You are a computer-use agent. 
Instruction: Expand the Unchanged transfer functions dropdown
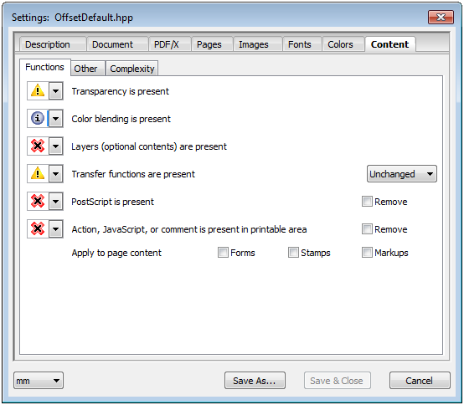click(401, 174)
